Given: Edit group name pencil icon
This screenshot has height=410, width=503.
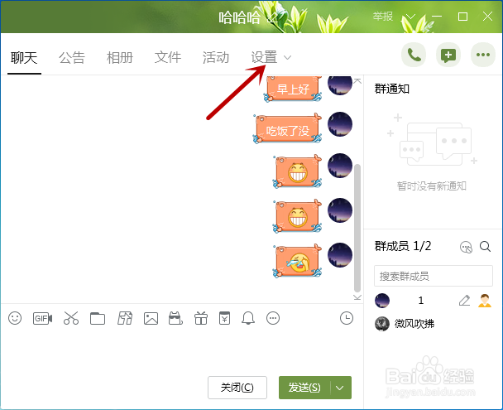Looking at the screenshot, I should point(273,18).
